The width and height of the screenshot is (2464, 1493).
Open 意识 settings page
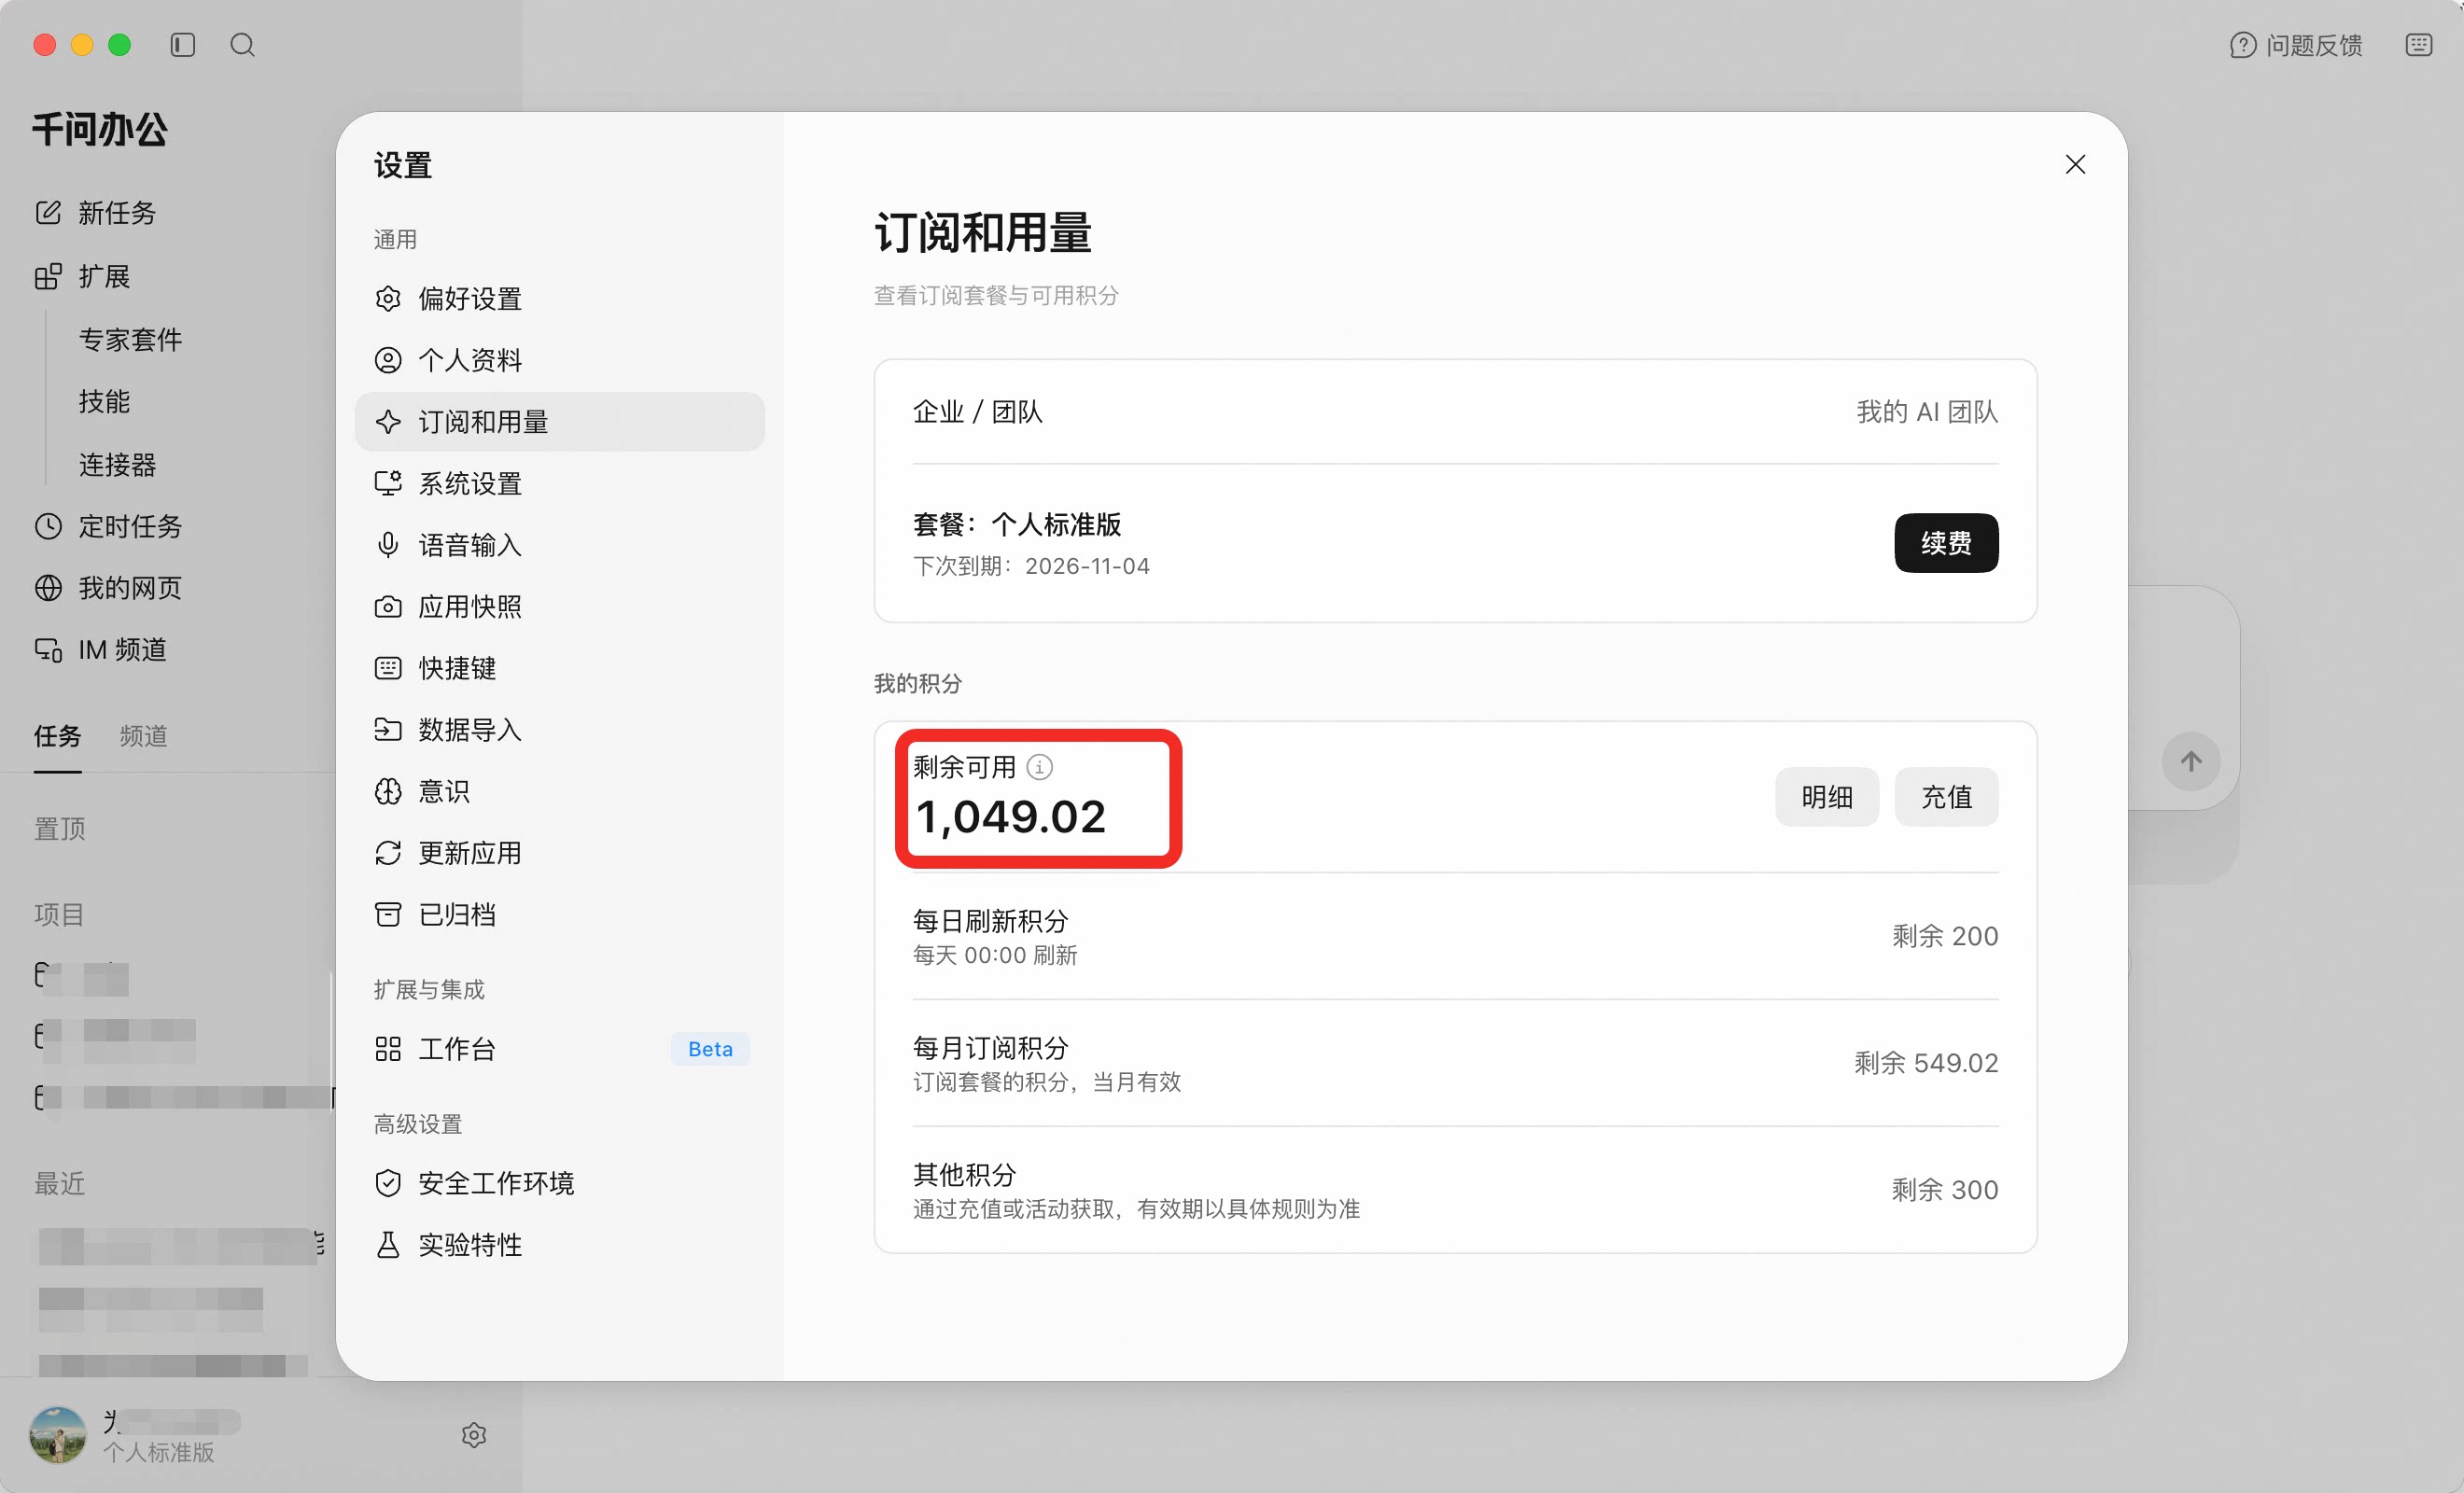click(560, 792)
